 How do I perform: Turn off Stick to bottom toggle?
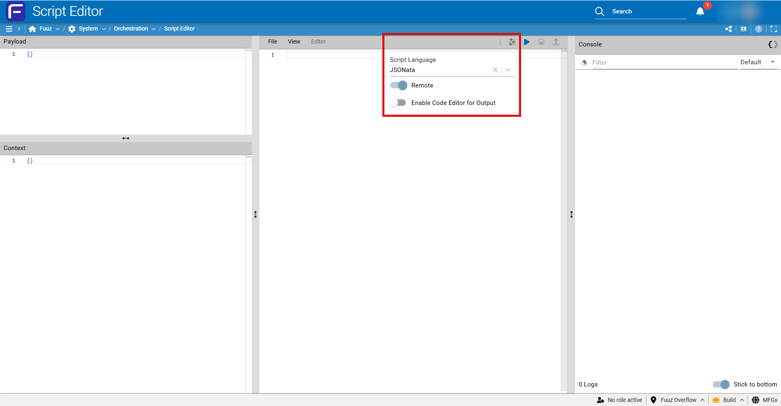point(721,384)
